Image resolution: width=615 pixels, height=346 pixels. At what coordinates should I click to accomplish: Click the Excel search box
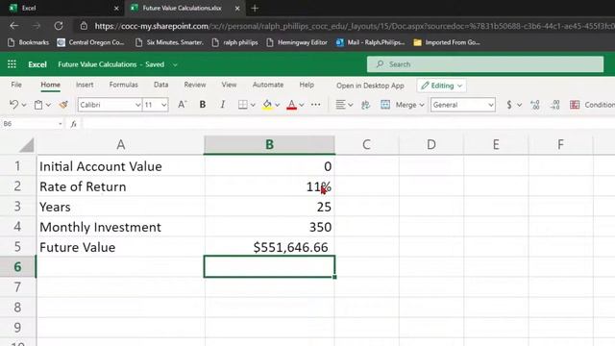(x=485, y=64)
